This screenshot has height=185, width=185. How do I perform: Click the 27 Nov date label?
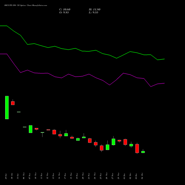point(112,176)
